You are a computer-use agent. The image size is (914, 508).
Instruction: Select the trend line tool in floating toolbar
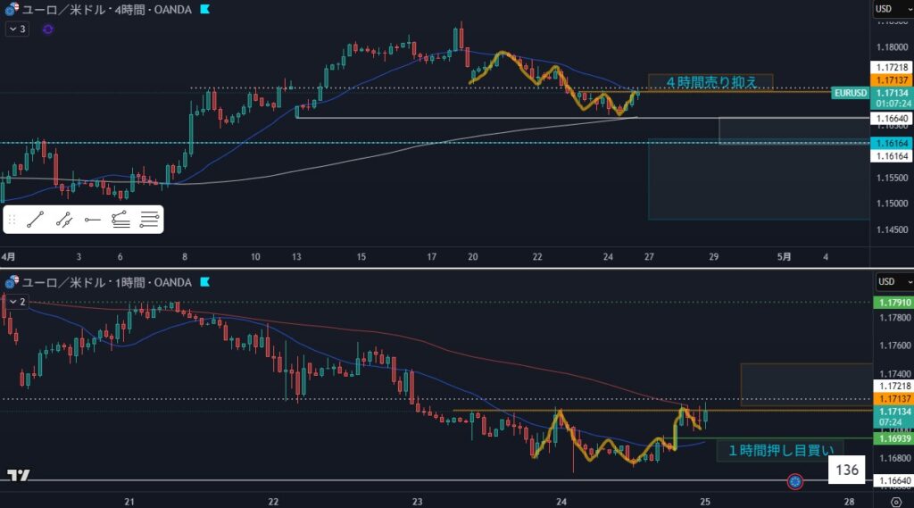click(x=36, y=219)
